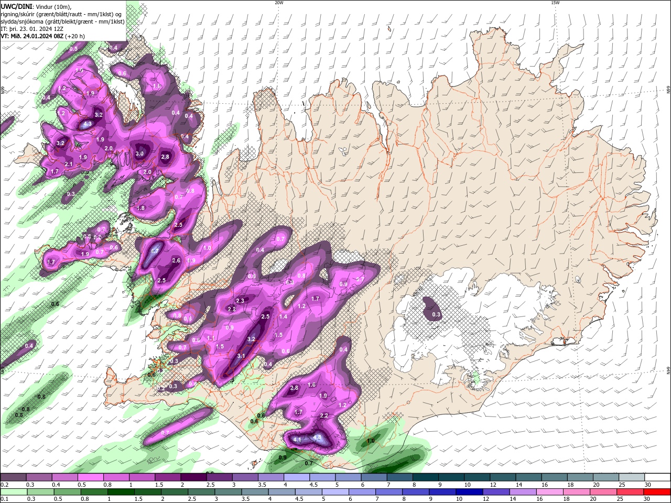
Task: Click the black 0.9 rain value on the south coast
Action: (x=283, y=457)
